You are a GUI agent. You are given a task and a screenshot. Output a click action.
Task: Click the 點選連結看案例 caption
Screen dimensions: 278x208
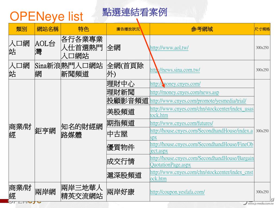pos(135,12)
